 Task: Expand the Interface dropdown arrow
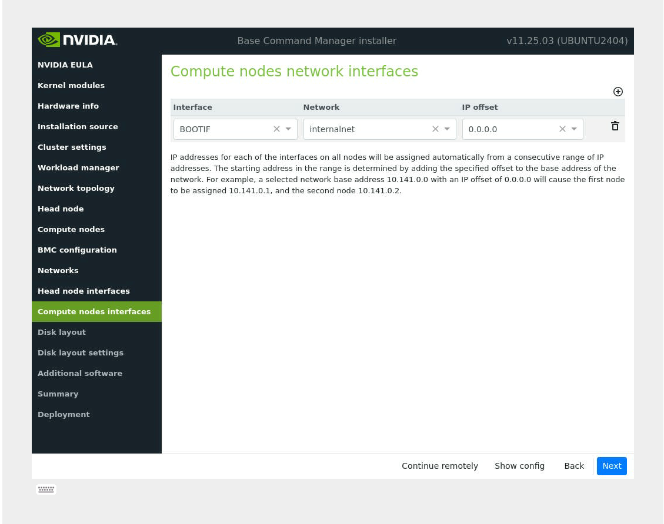(288, 129)
